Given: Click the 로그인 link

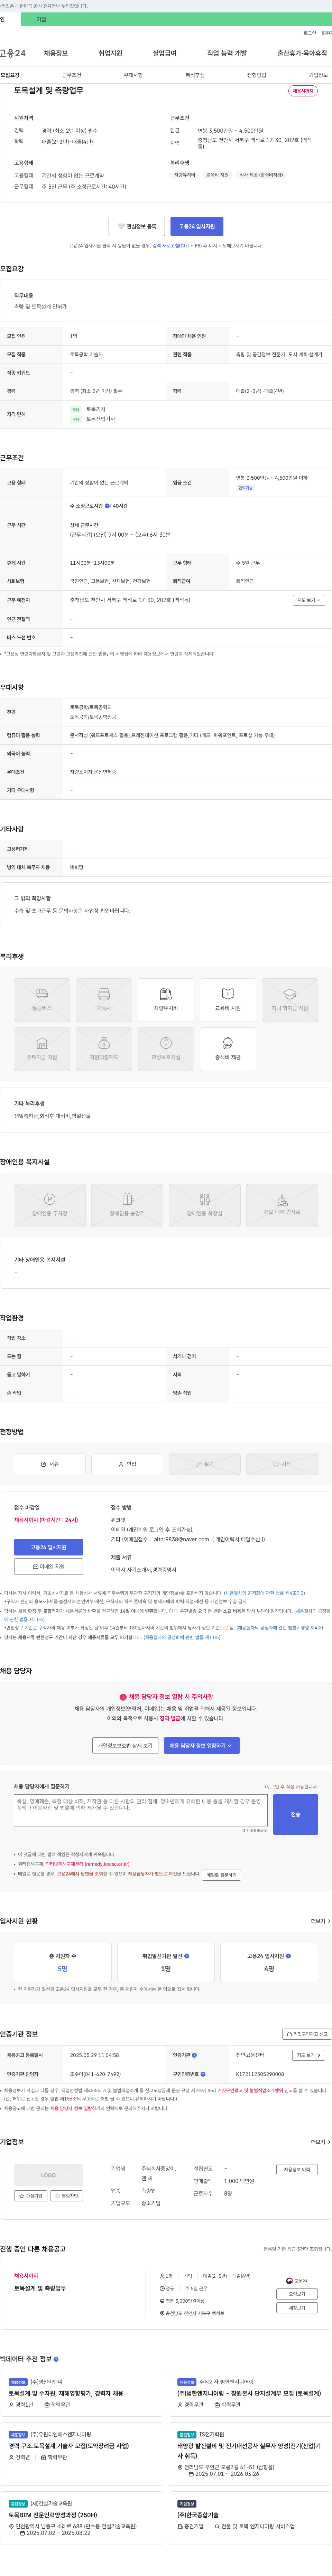Looking at the screenshot, I should pos(310,33).
